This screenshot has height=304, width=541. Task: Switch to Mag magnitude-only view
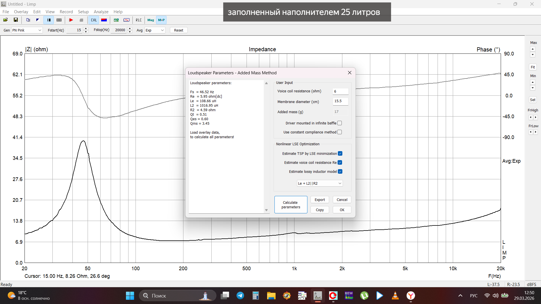(150, 20)
